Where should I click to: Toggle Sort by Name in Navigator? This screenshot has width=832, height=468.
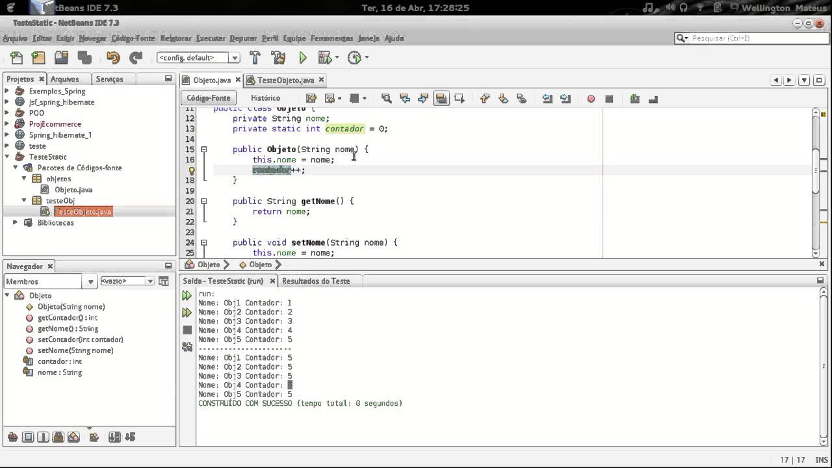click(114, 437)
